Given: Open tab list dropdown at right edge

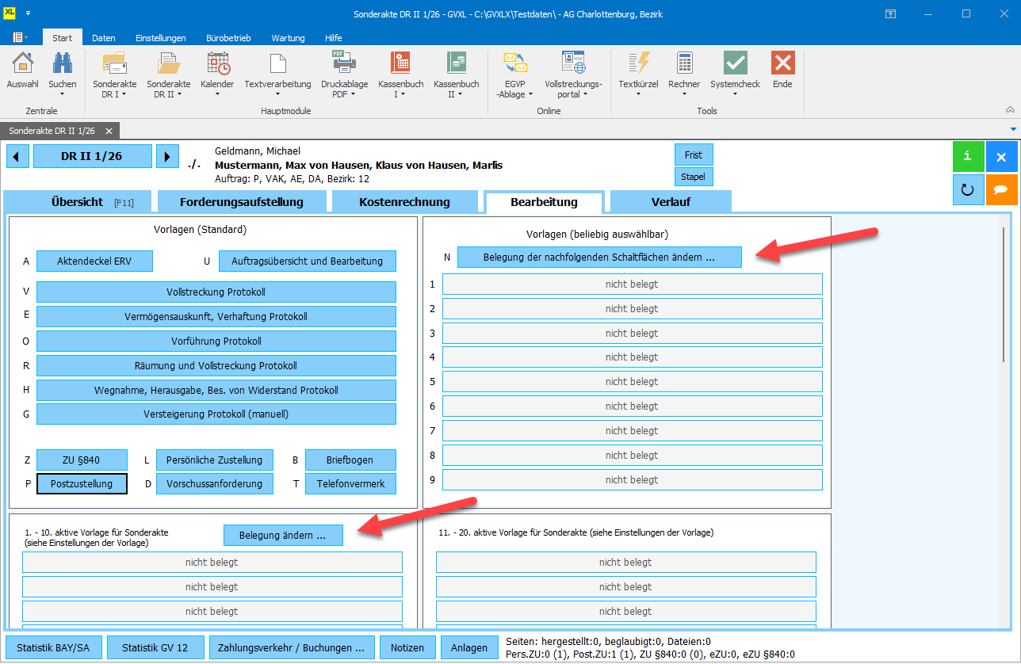Looking at the screenshot, I should point(1013,130).
